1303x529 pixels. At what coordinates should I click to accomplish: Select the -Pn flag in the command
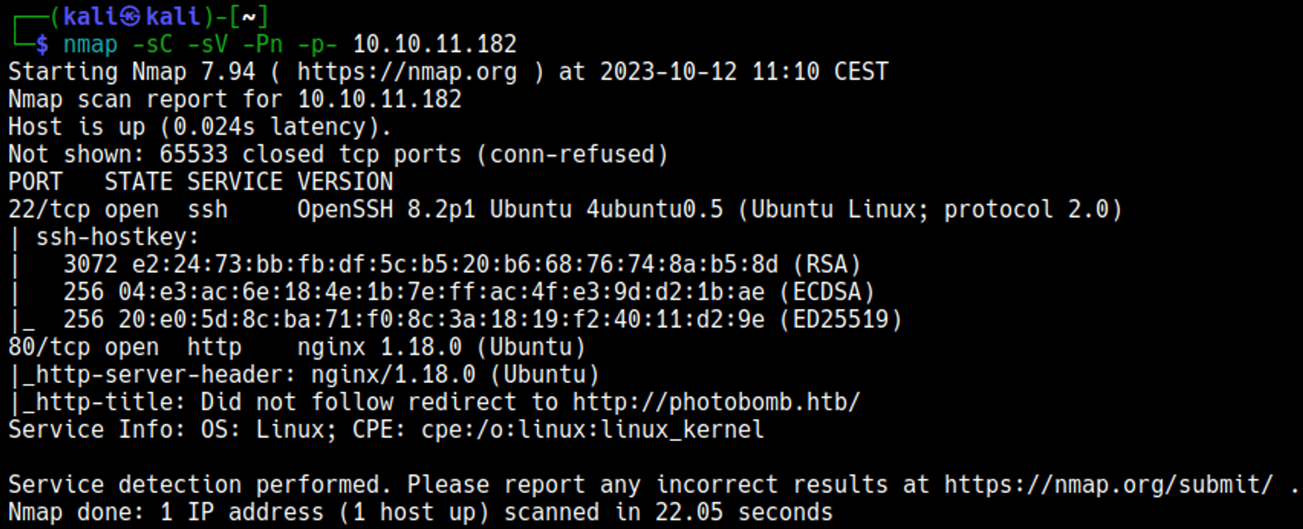tap(263, 44)
